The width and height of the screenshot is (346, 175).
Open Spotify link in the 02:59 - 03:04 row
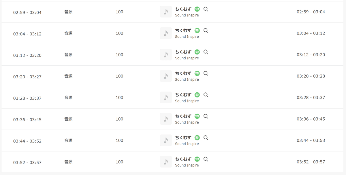click(197, 9)
